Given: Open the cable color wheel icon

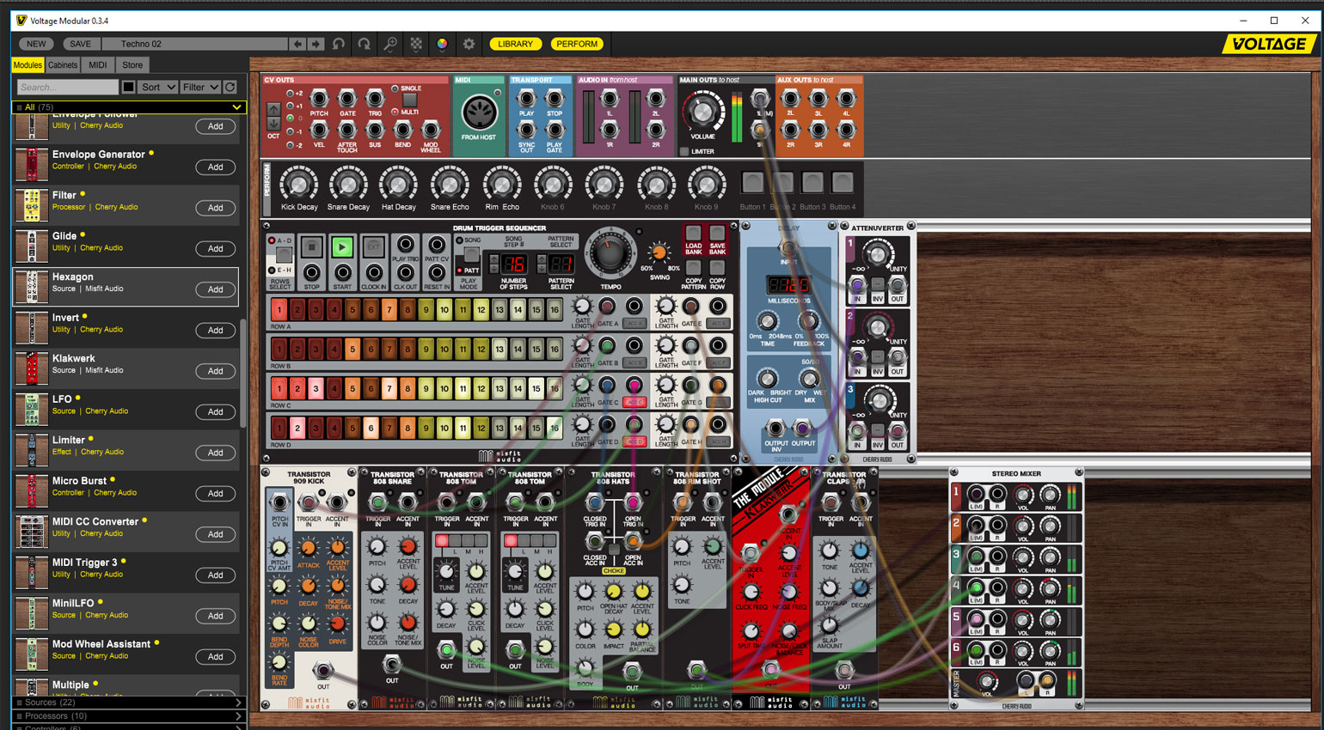Looking at the screenshot, I should click(x=442, y=44).
